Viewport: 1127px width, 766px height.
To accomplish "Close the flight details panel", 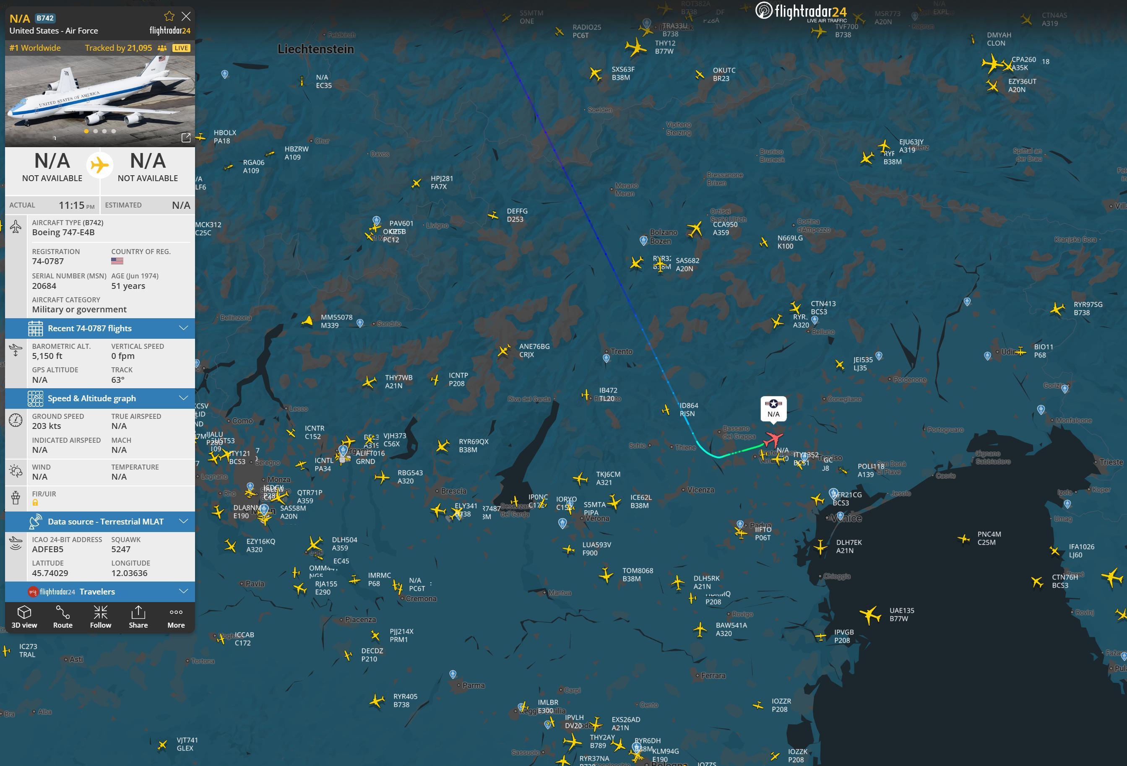I will tap(186, 16).
